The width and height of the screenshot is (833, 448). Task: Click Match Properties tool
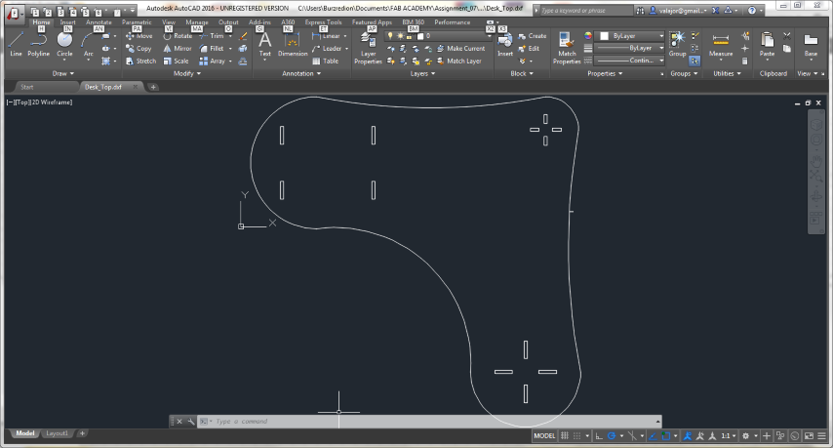point(567,48)
